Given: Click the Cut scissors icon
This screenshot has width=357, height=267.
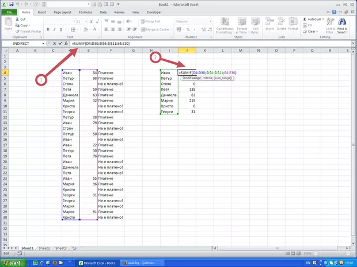Looking at the screenshot, I should click(17, 19).
